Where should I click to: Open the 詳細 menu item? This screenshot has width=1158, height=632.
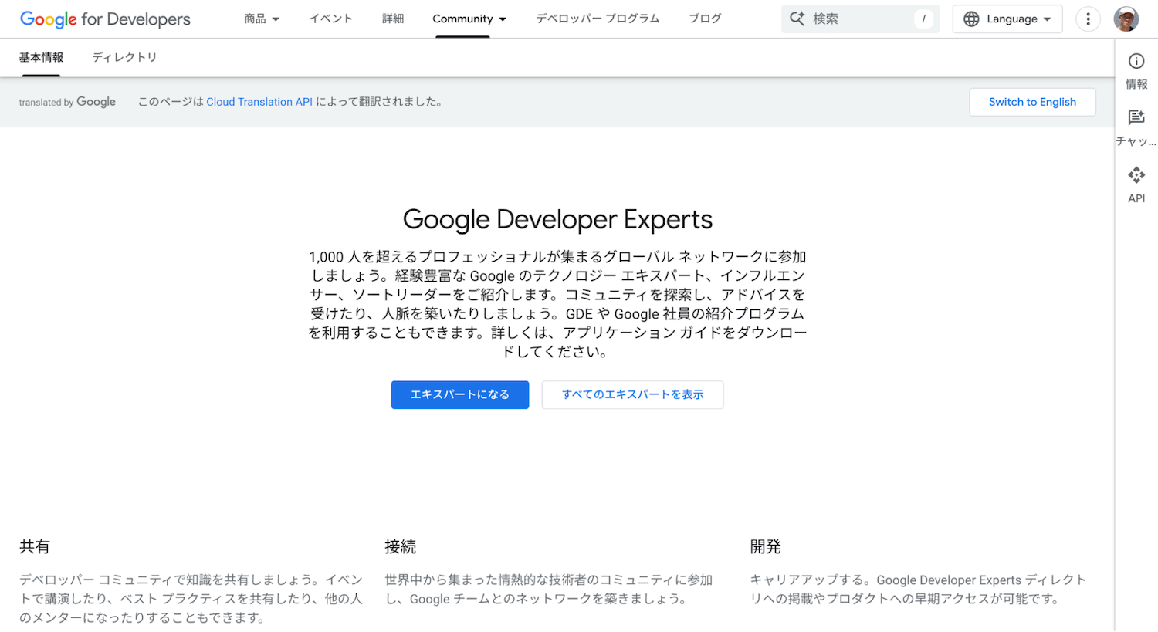[x=393, y=19]
